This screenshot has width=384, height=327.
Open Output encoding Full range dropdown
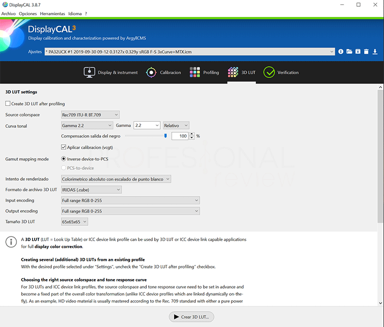pyautogui.click(x=130, y=211)
